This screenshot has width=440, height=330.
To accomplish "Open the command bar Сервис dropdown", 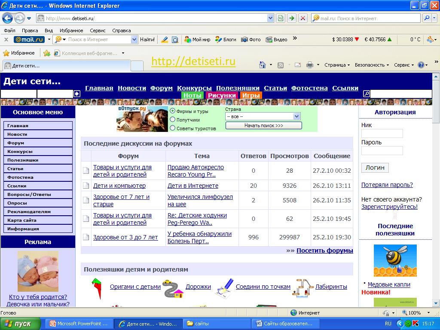I will pyautogui.click(x=404, y=65).
